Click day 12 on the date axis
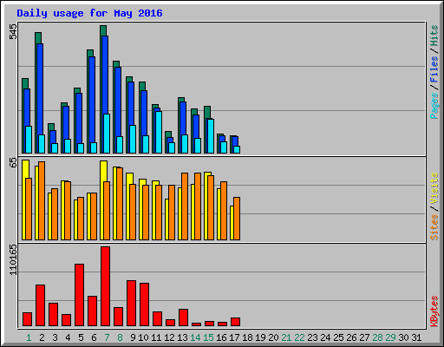444x347 pixels. (x=169, y=337)
